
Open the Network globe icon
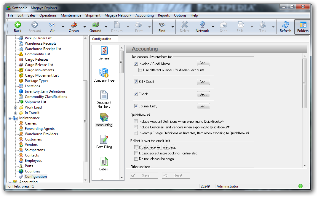[202, 25]
